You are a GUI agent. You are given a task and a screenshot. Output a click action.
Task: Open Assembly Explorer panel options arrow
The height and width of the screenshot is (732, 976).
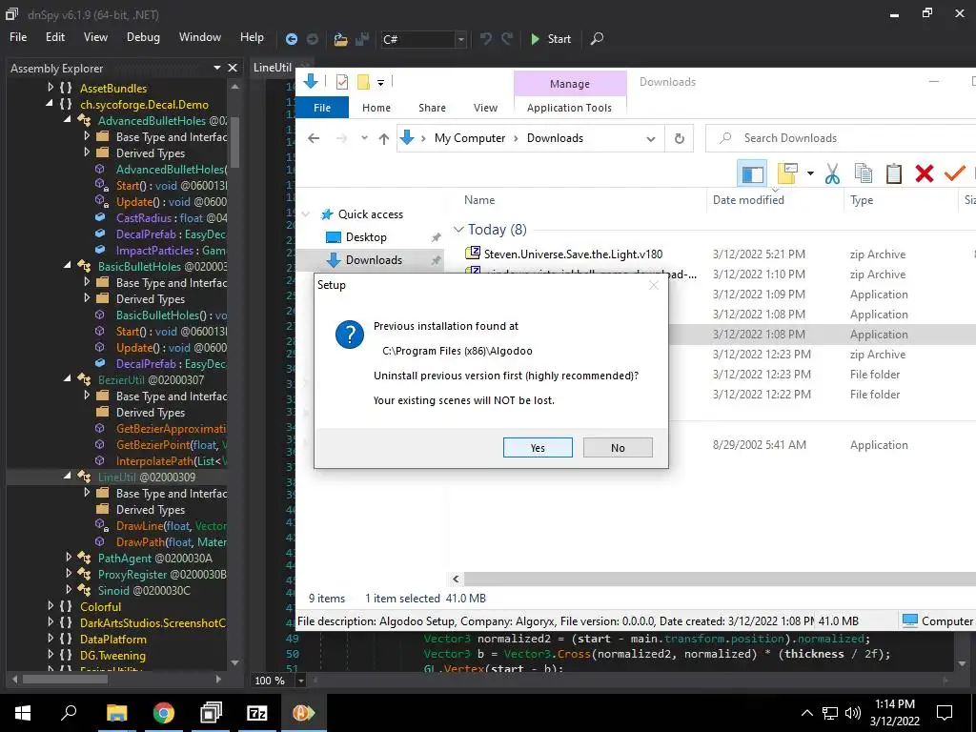tap(217, 68)
